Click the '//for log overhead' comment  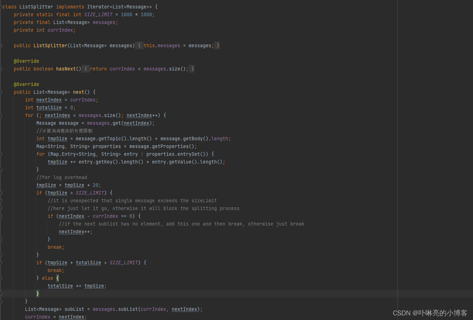click(62, 177)
